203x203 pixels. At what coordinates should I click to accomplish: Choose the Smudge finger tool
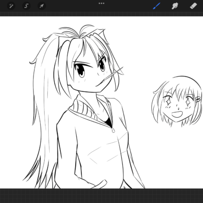pyautogui.click(x=175, y=6)
